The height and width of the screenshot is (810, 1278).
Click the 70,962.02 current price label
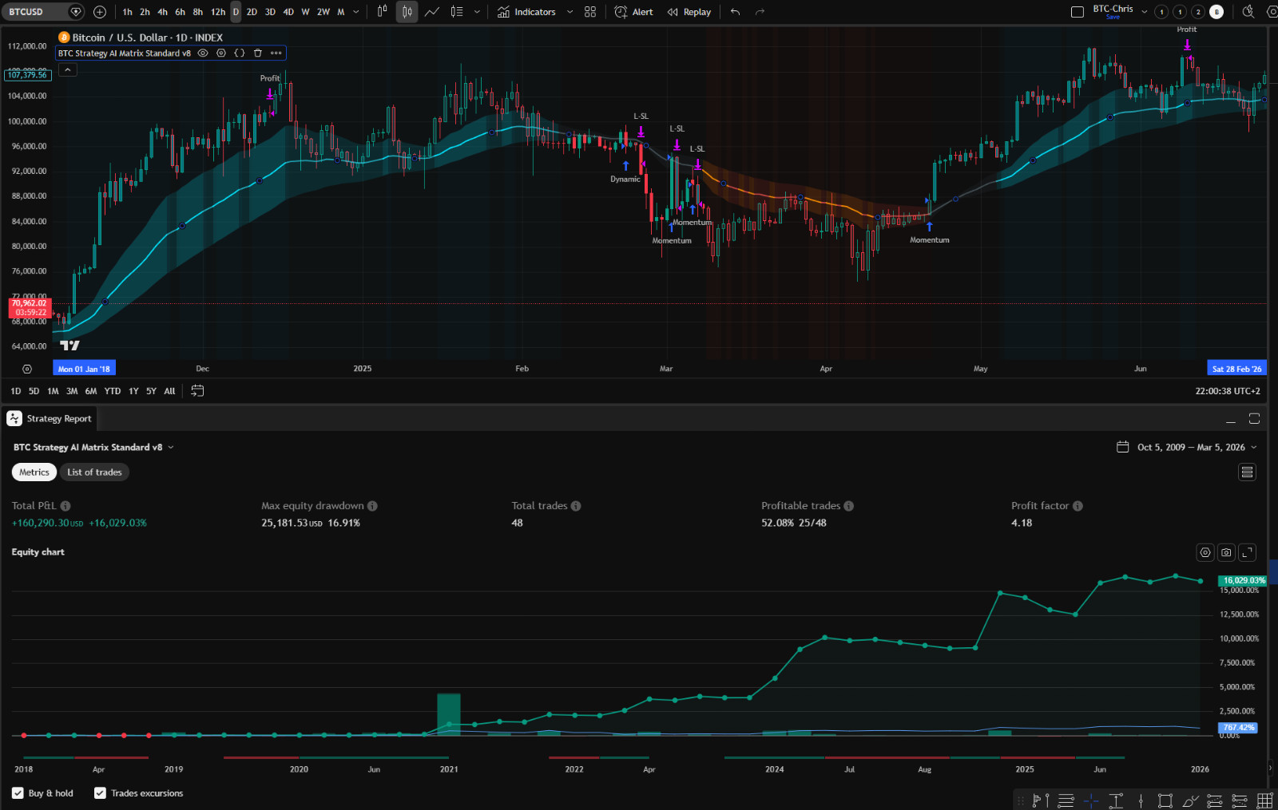point(30,307)
